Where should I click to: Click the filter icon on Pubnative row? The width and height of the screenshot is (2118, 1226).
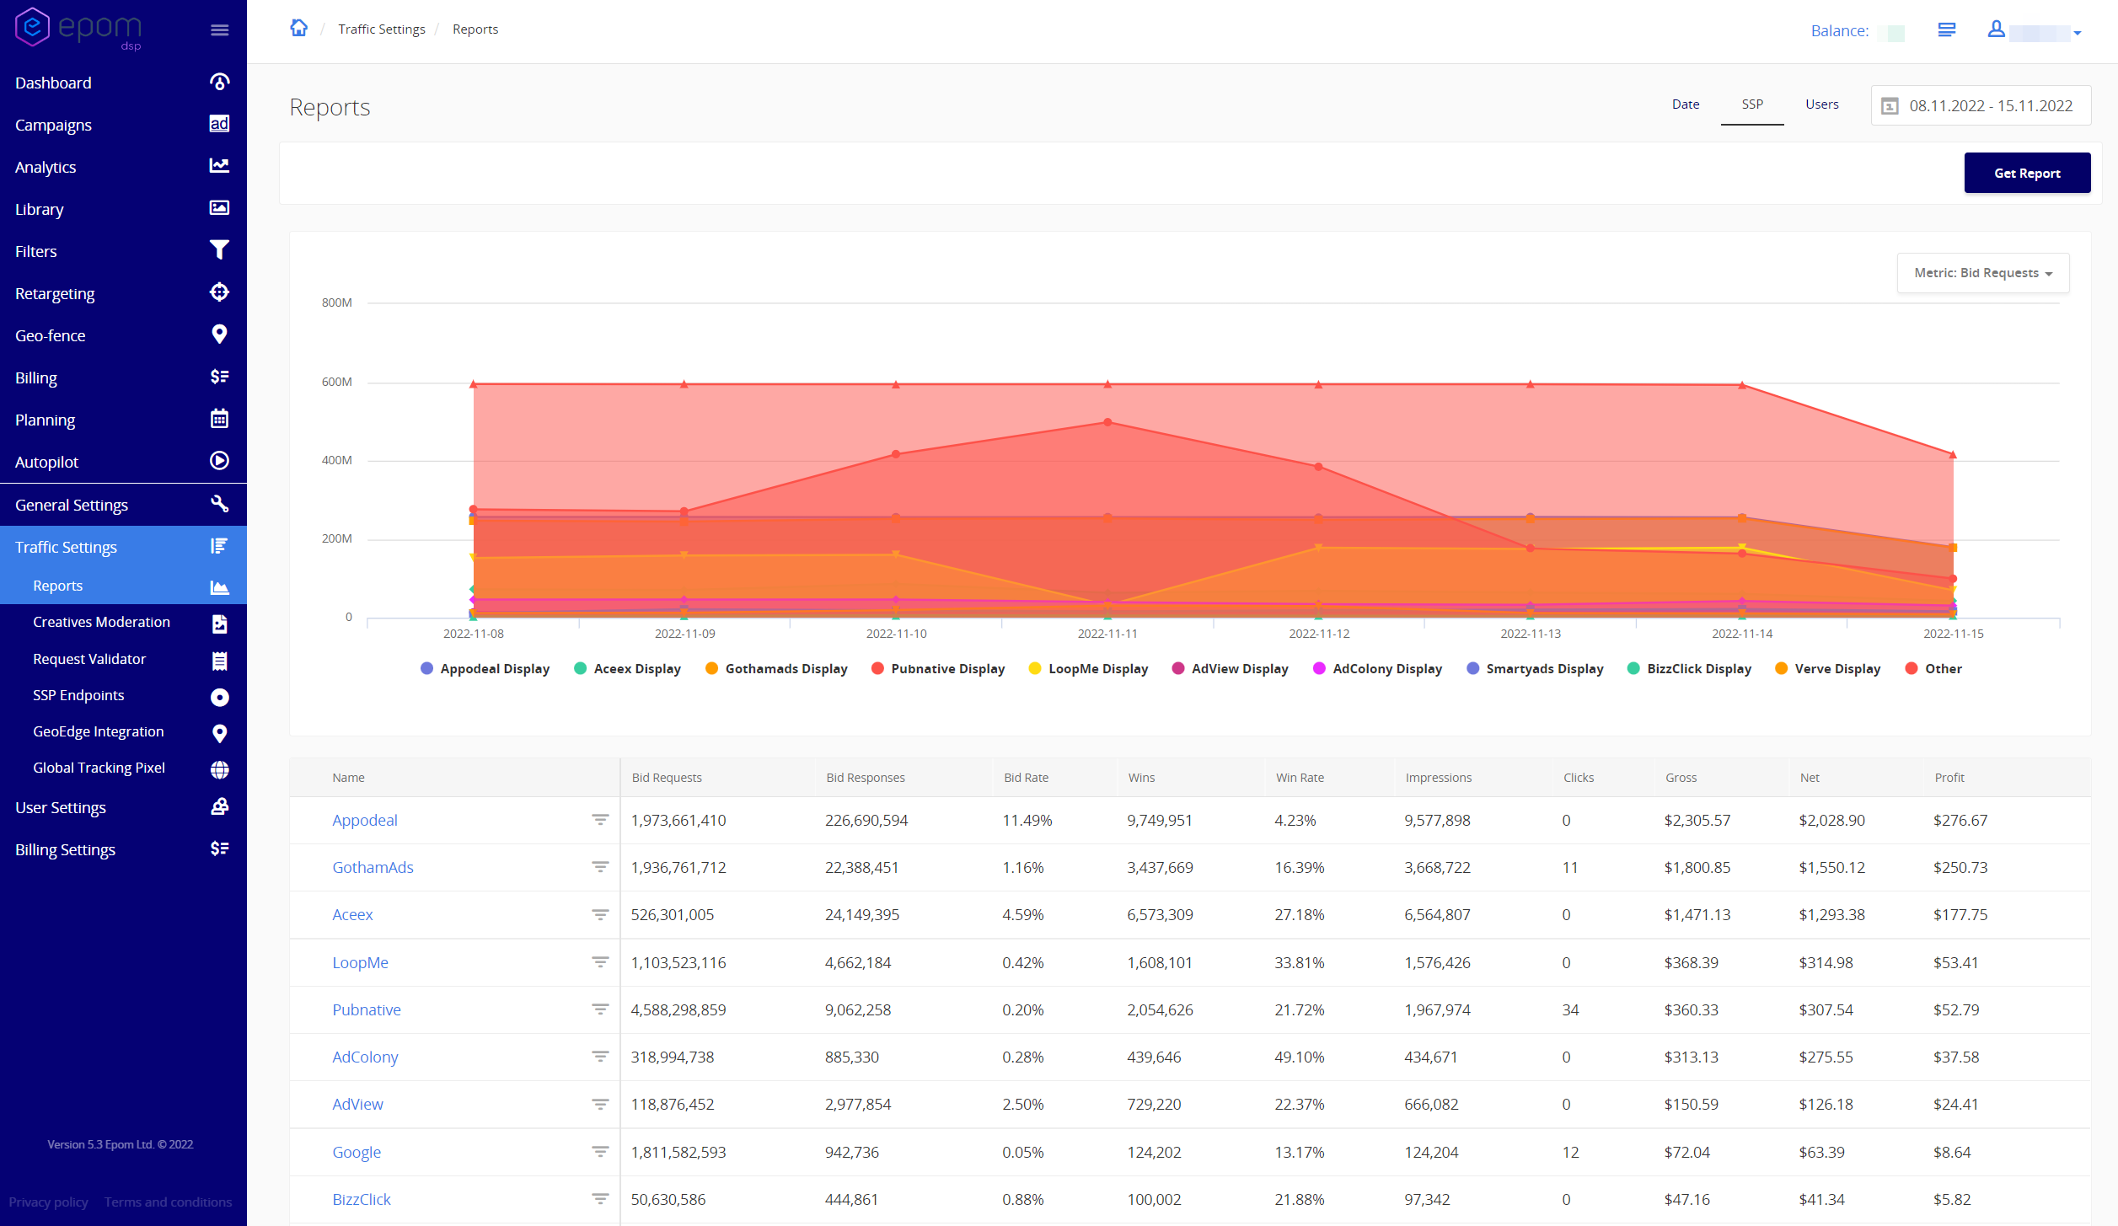click(600, 1009)
